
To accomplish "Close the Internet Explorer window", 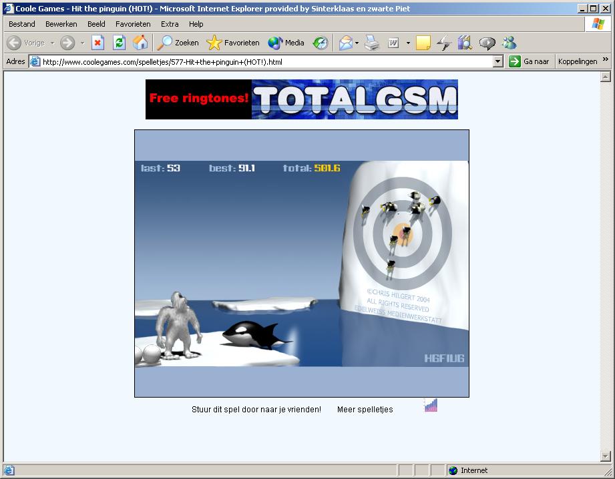I will (x=605, y=8).
